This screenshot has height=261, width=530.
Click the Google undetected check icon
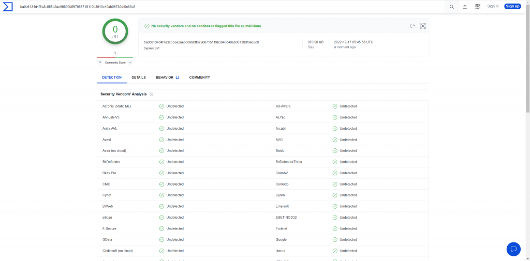point(335,240)
